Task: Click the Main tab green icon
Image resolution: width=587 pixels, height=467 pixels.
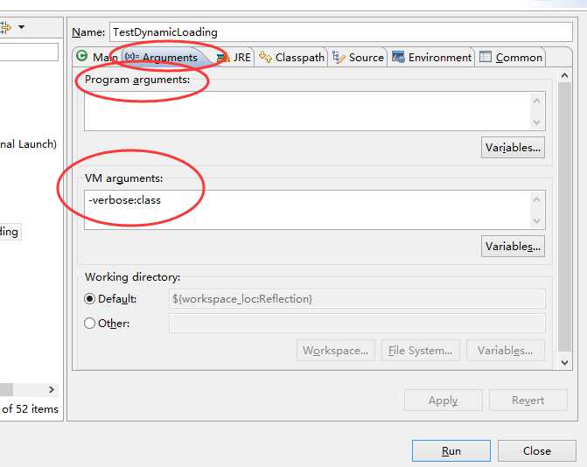Action: (81, 56)
